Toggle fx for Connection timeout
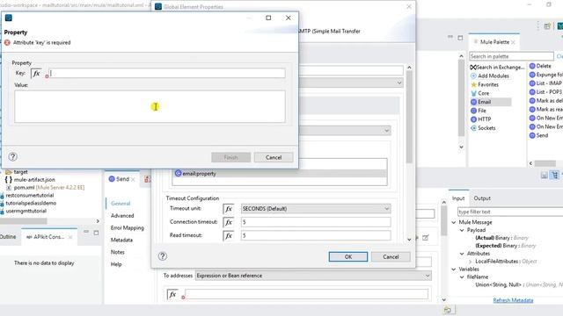Screen dimensions: 563x316 [229, 222]
